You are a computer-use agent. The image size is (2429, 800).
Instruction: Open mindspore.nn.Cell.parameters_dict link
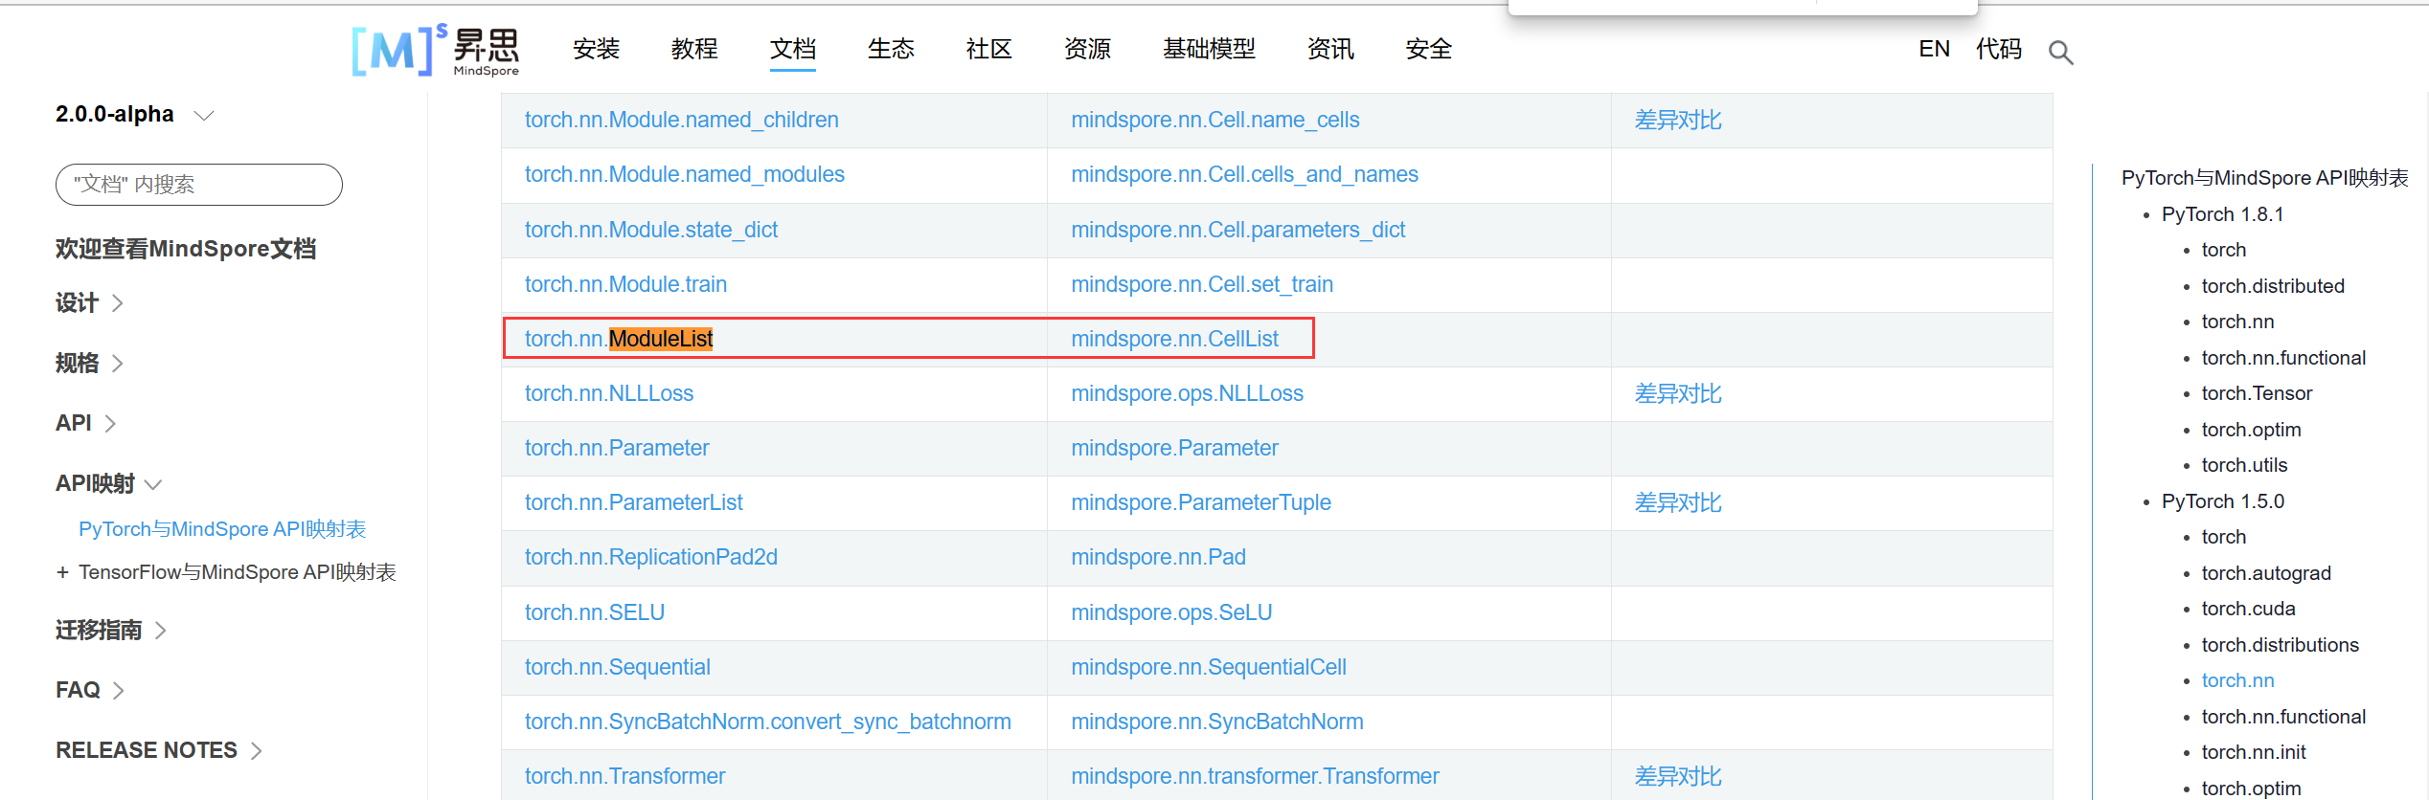coord(1237,230)
